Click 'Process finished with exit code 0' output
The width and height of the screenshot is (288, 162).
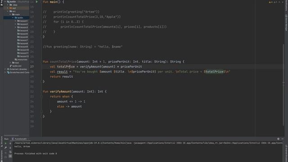point(36,153)
